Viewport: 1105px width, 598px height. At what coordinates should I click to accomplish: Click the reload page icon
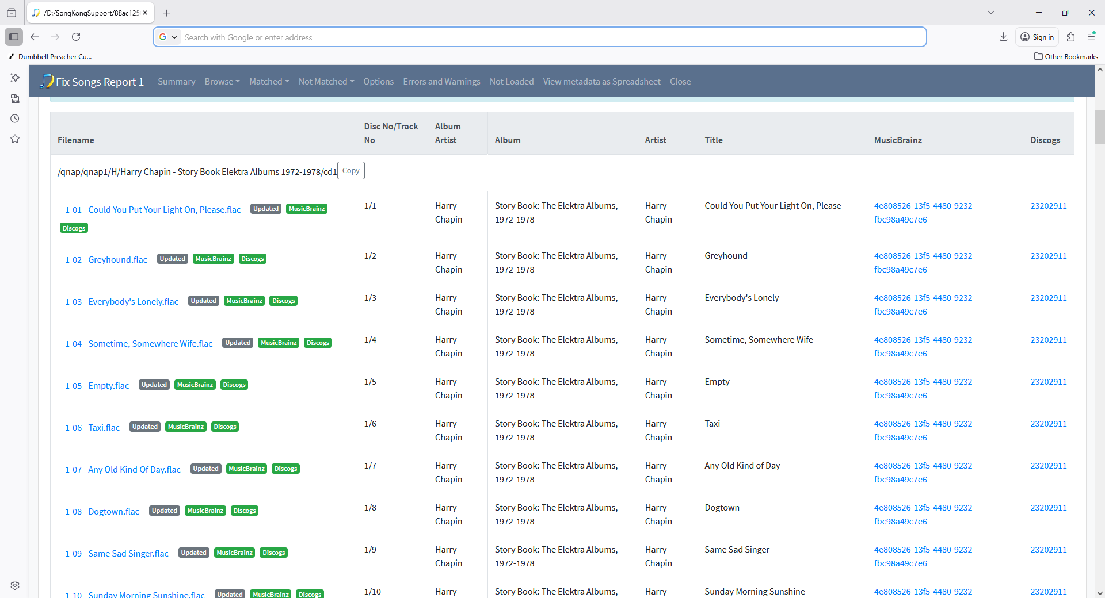coord(76,37)
